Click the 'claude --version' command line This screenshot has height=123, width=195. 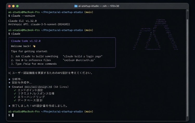22,16
